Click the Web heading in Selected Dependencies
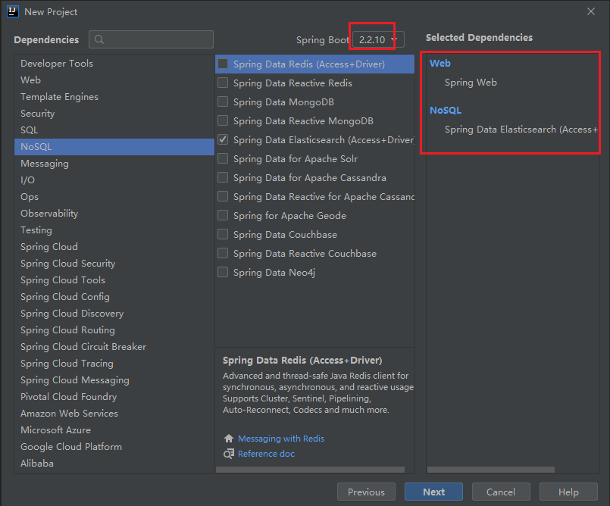 (x=440, y=64)
